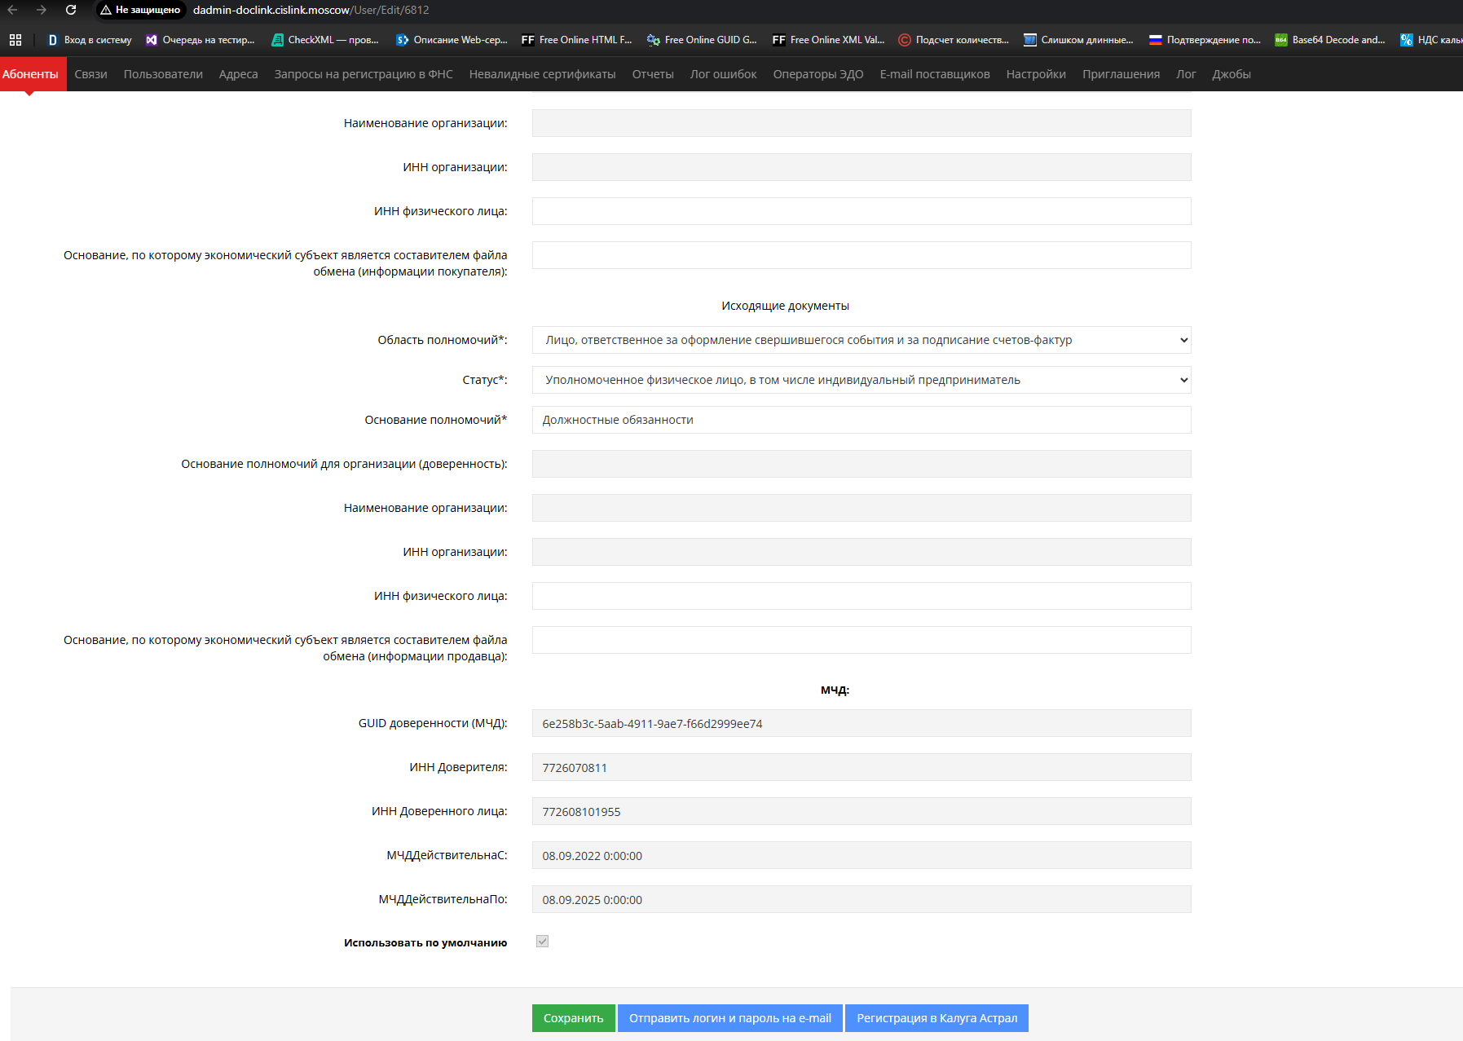This screenshot has height=1041, width=1463.
Task: Click the green Сохранить button
Action: coord(574,1018)
